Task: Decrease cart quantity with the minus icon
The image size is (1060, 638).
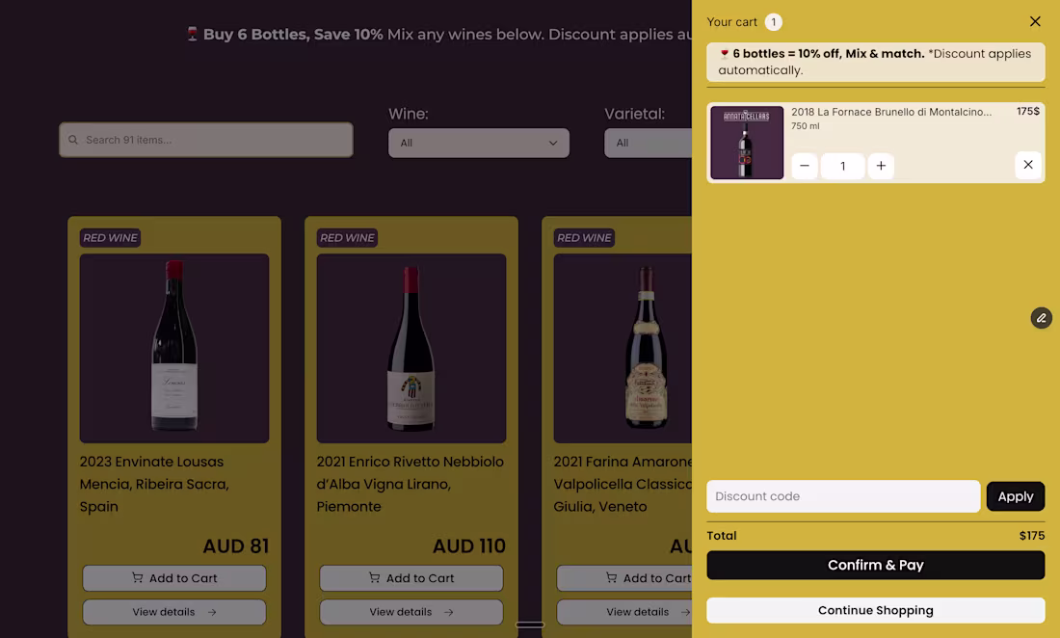Action: point(805,166)
